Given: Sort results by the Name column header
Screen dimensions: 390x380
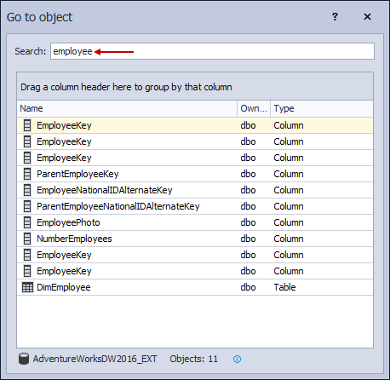Looking at the screenshot, I should coord(127,108).
